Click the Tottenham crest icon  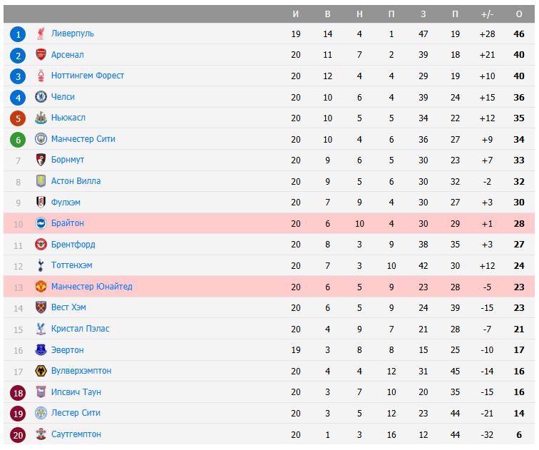41,265
